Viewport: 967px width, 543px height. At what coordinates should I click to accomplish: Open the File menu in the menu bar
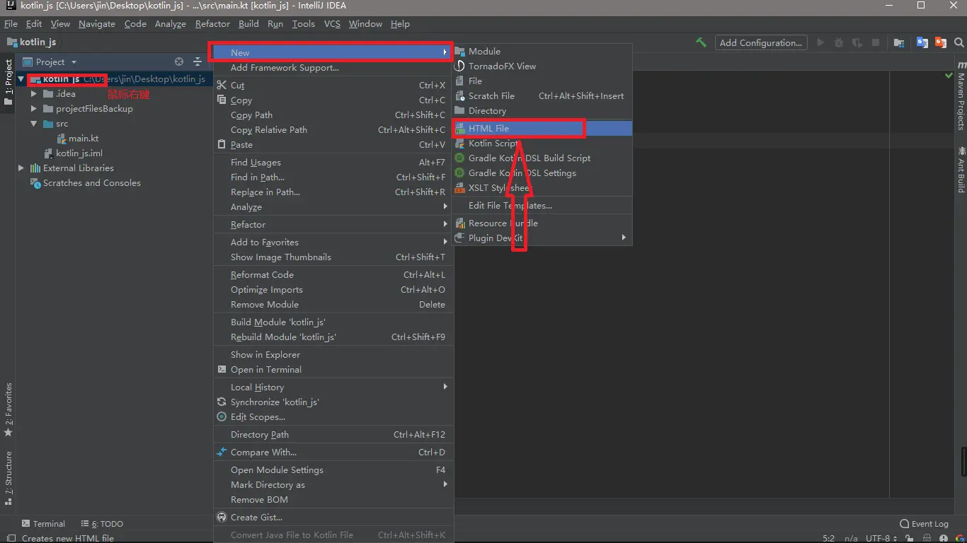(11, 23)
